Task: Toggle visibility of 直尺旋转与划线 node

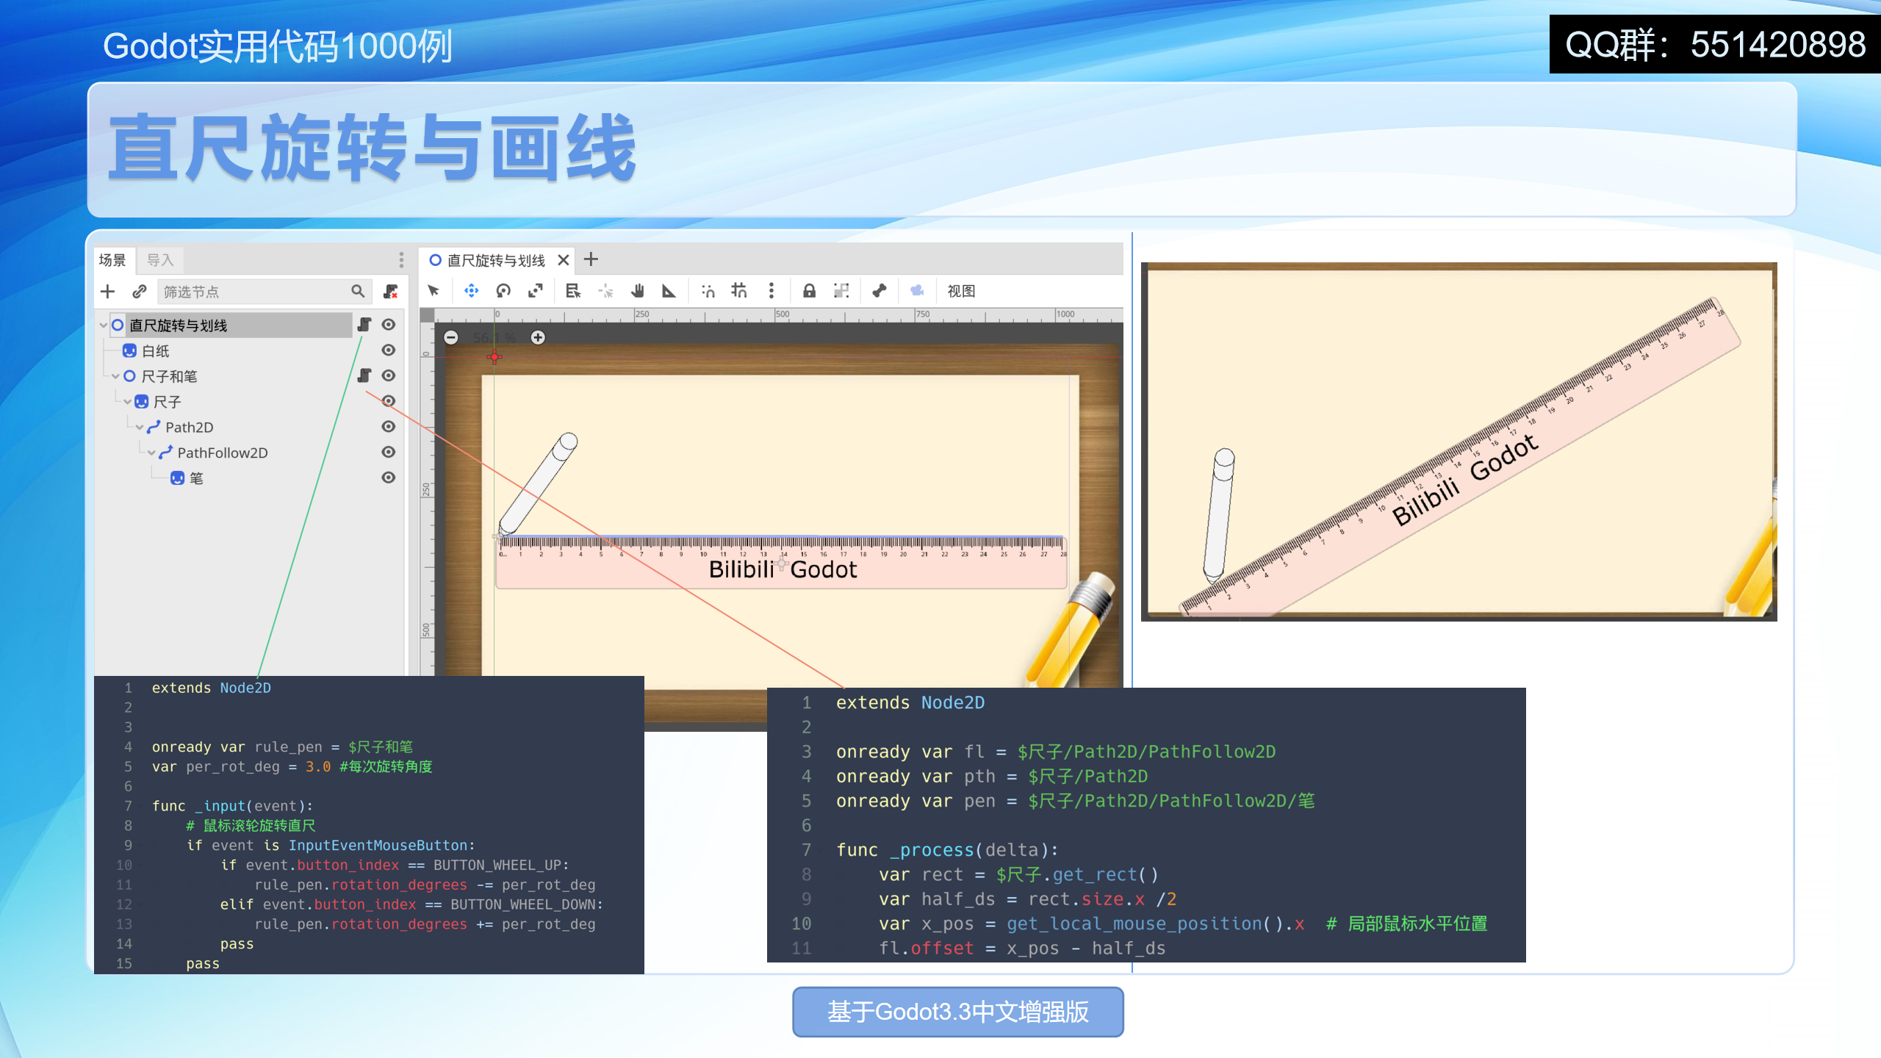Action: (389, 325)
